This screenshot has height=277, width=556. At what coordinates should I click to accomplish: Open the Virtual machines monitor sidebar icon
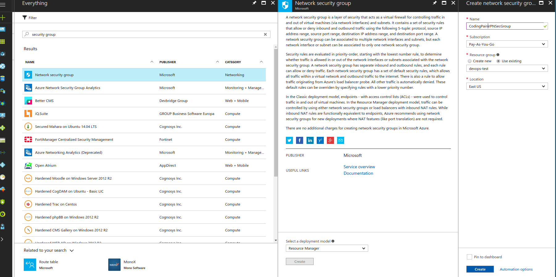tap(3, 116)
